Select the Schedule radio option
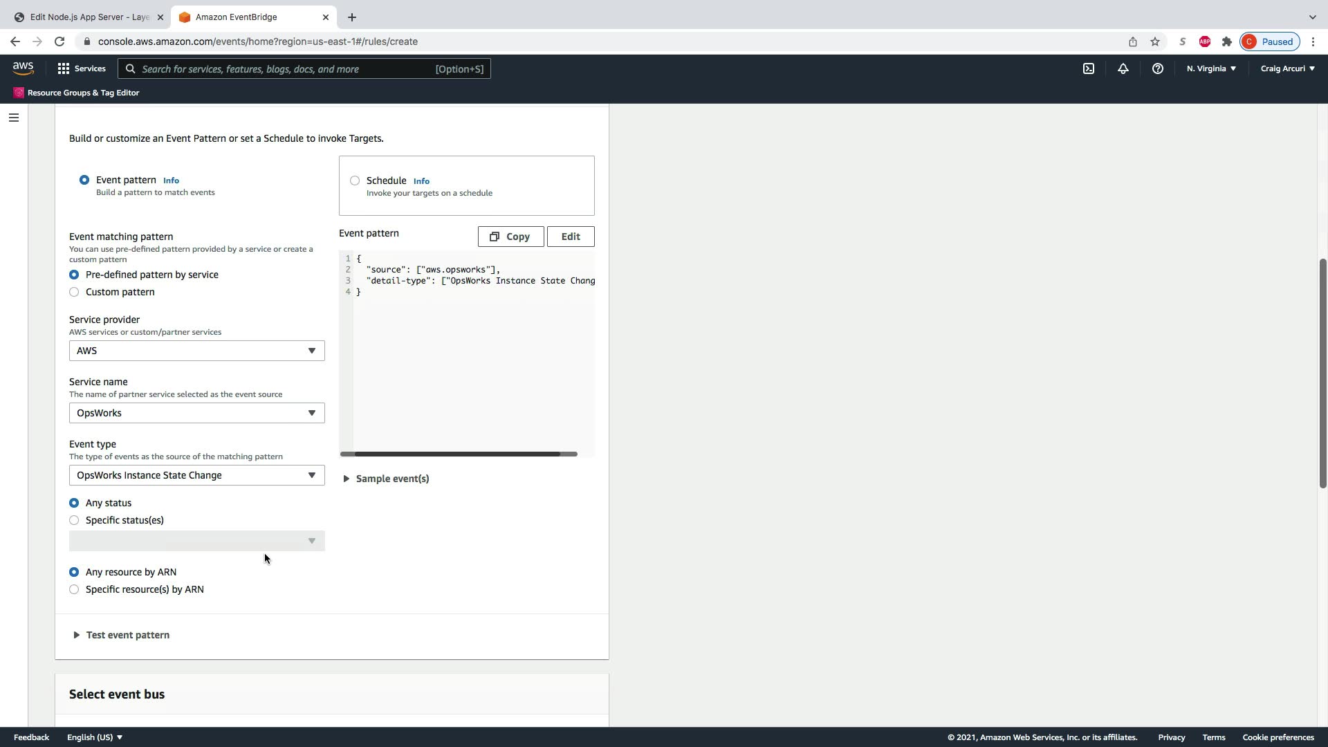The image size is (1328, 747). (355, 181)
